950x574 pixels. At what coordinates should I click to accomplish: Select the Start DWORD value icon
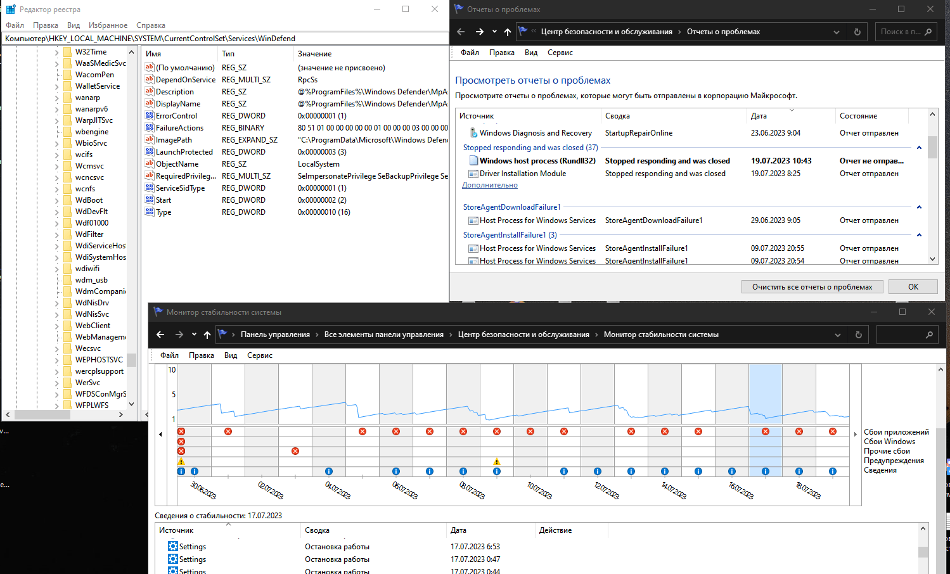(x=150, y=200)
